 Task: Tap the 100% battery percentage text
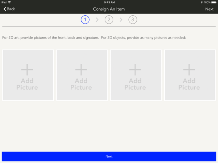click(207, 2)
